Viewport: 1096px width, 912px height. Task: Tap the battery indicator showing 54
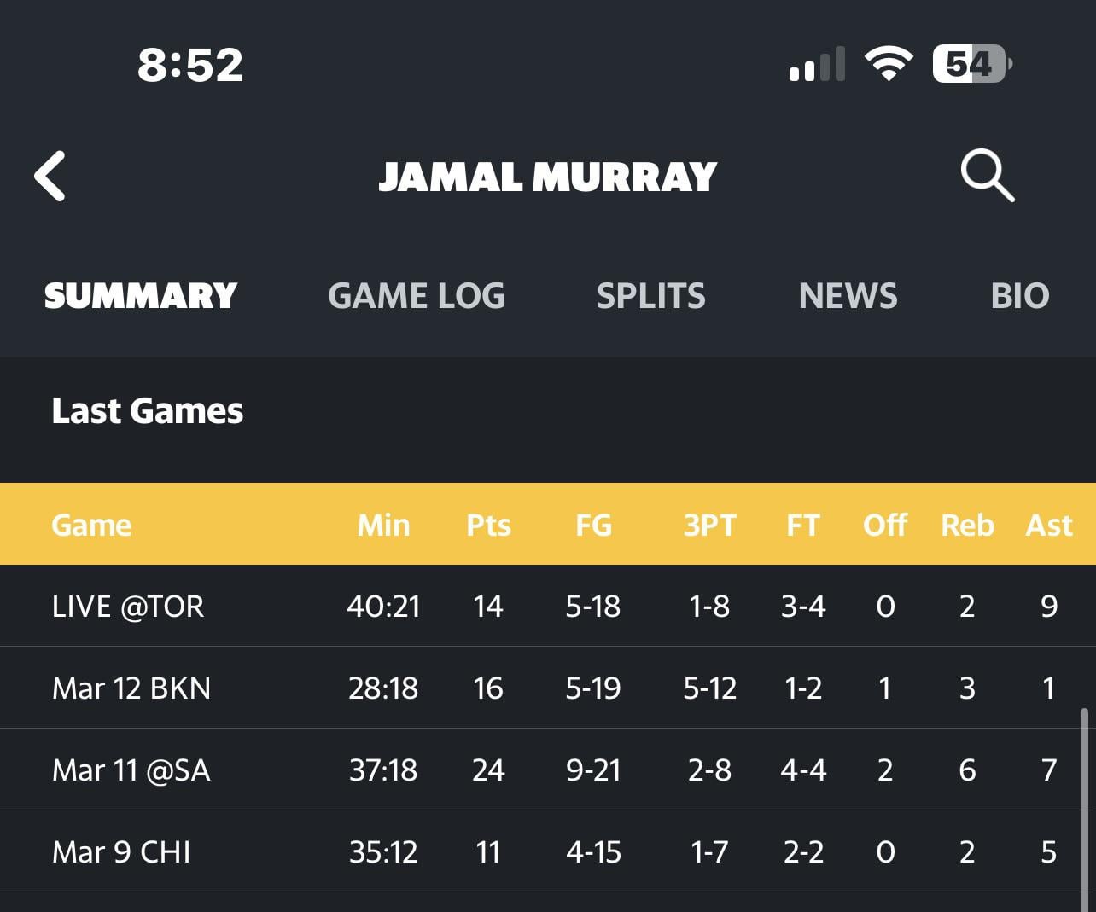[971, 64]
